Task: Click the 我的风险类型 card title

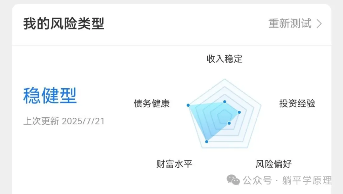Action: [64, 23]
